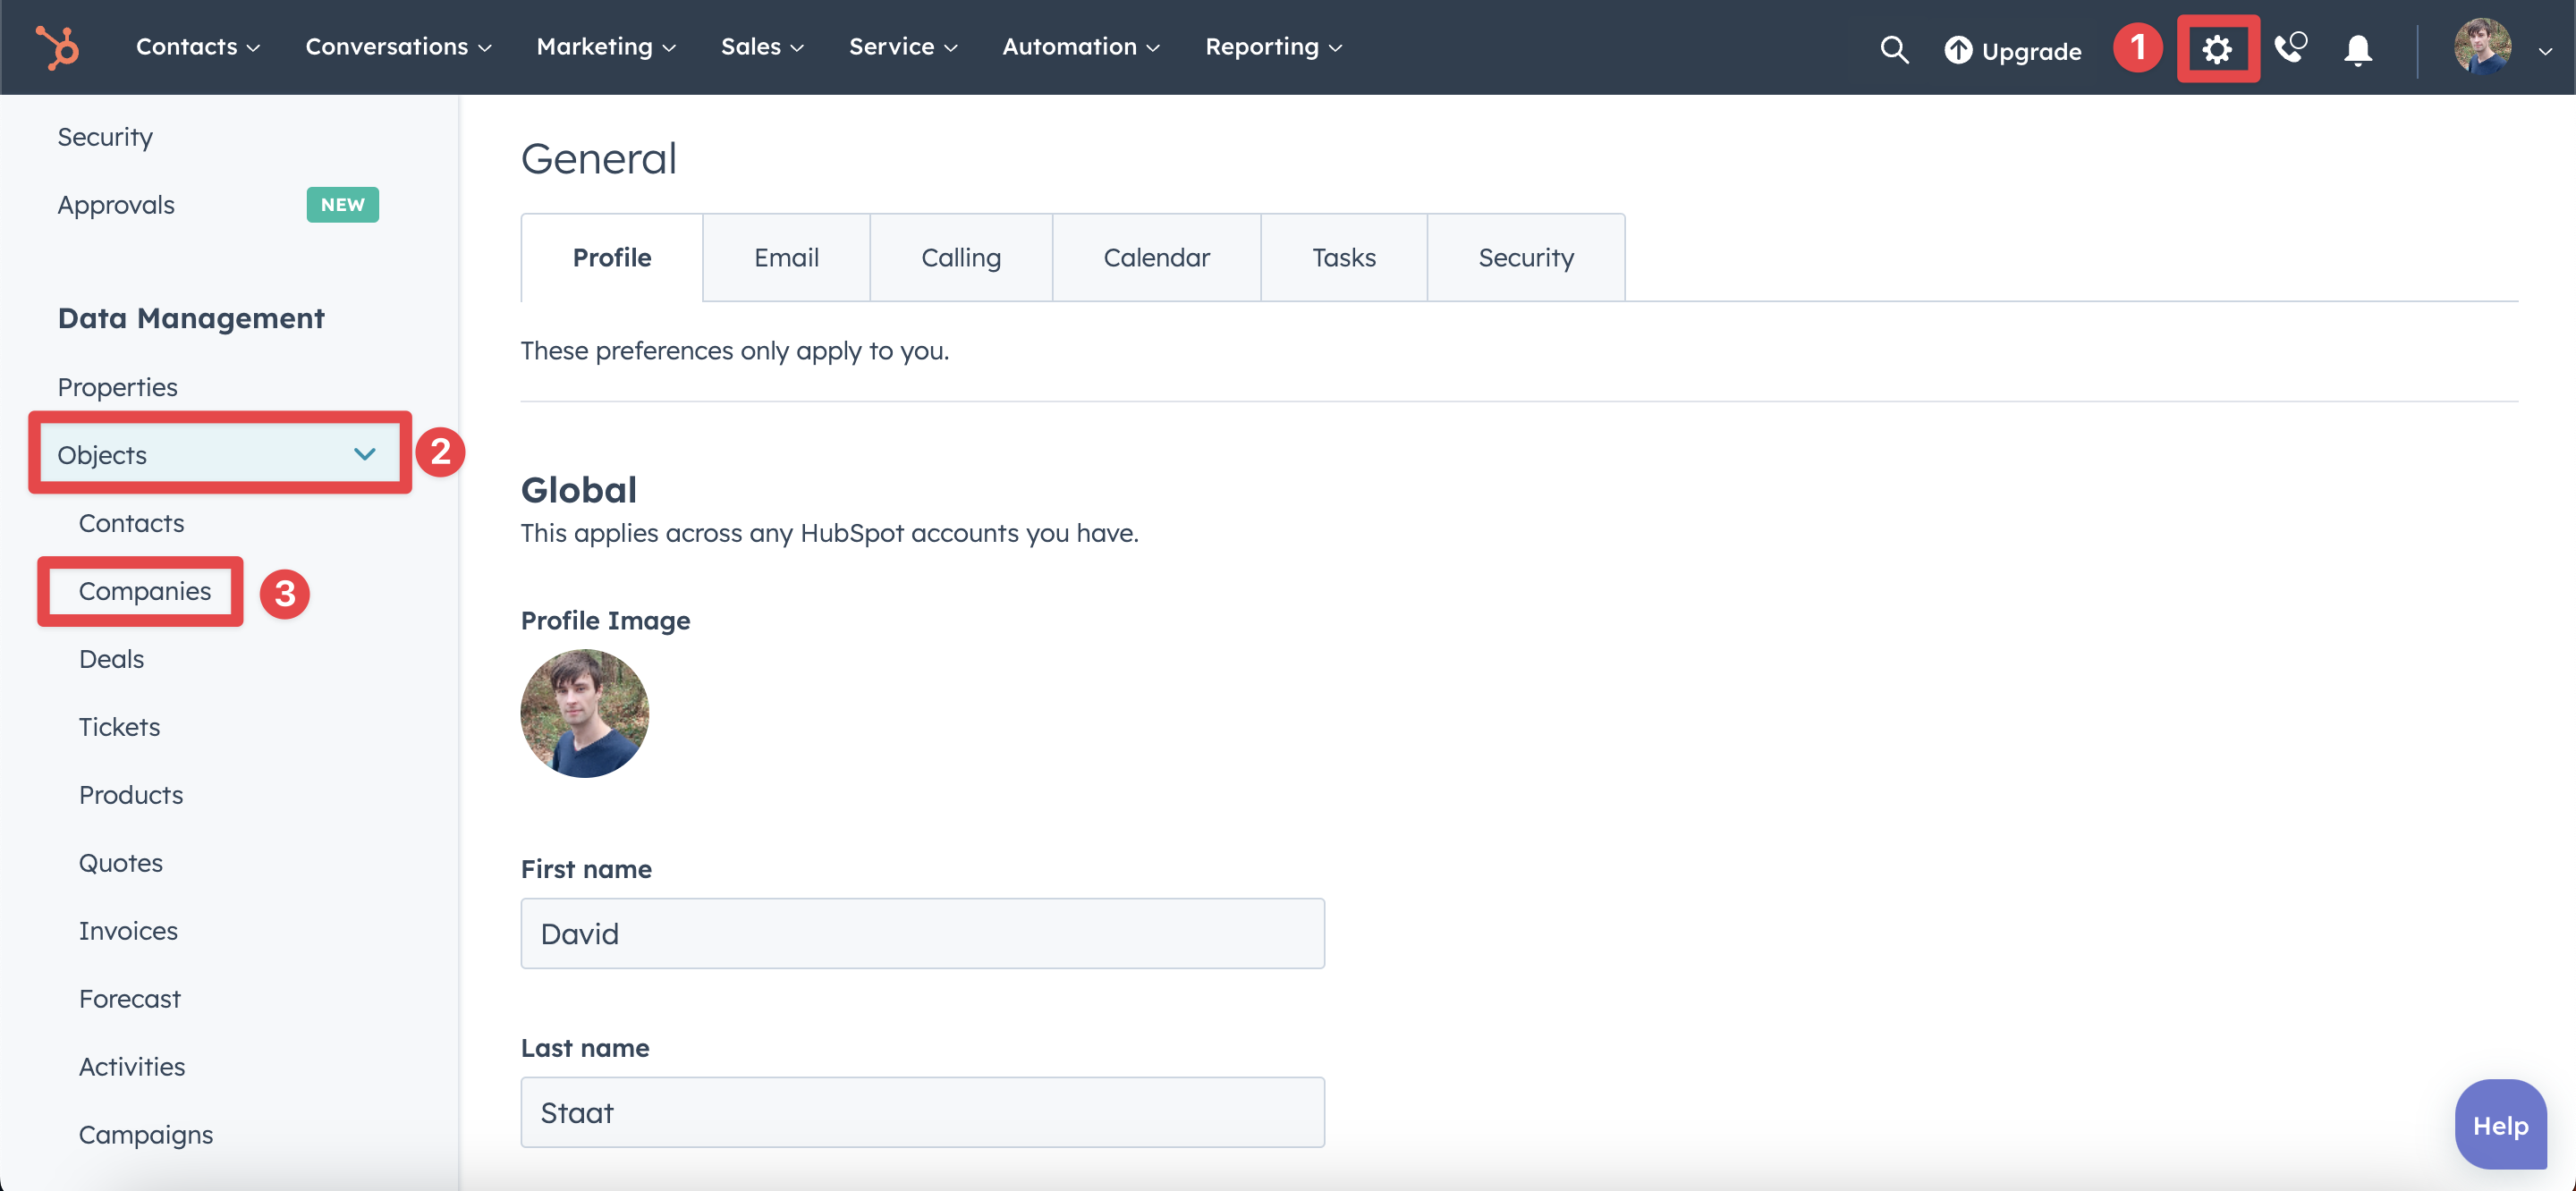Expand the Reporting navigation menu
Image resolution: width=2576 pixels, height=1191 pixels.
point(1273,47)
